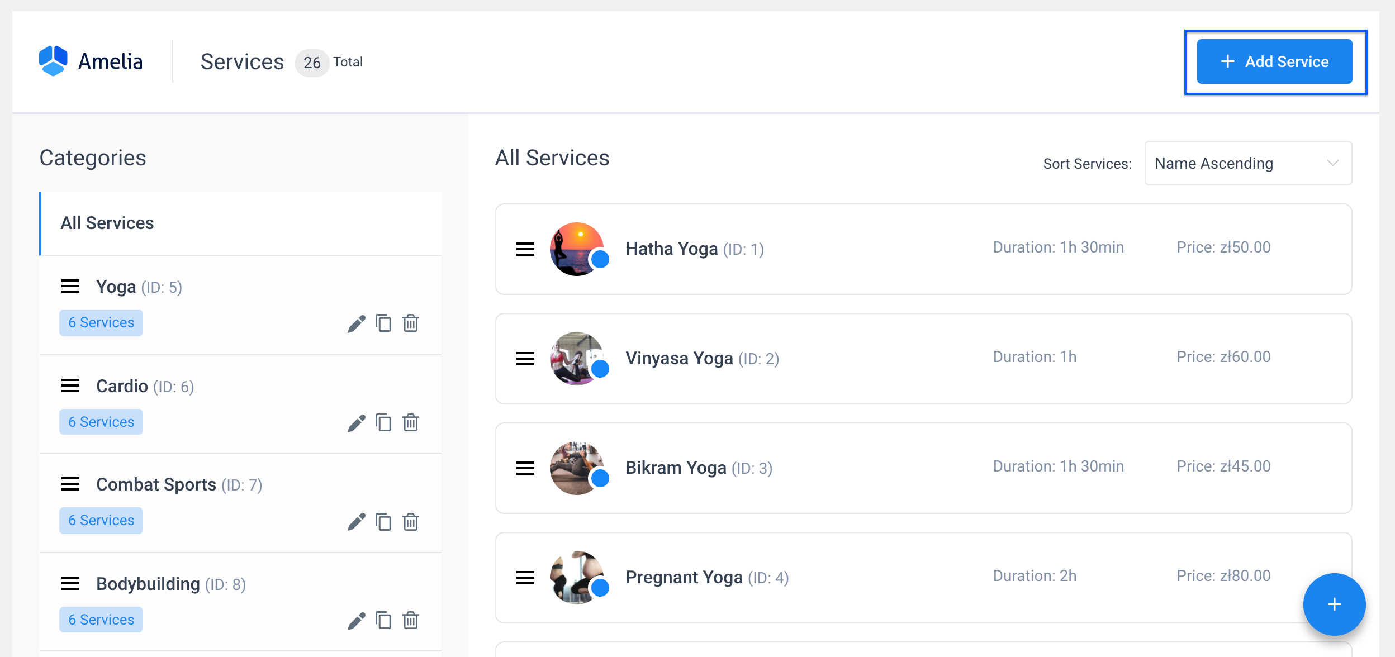The width and height of the screenshot is (1395, 657).
Task: Select the Yoga category
Action: click(x=115, y=286)
